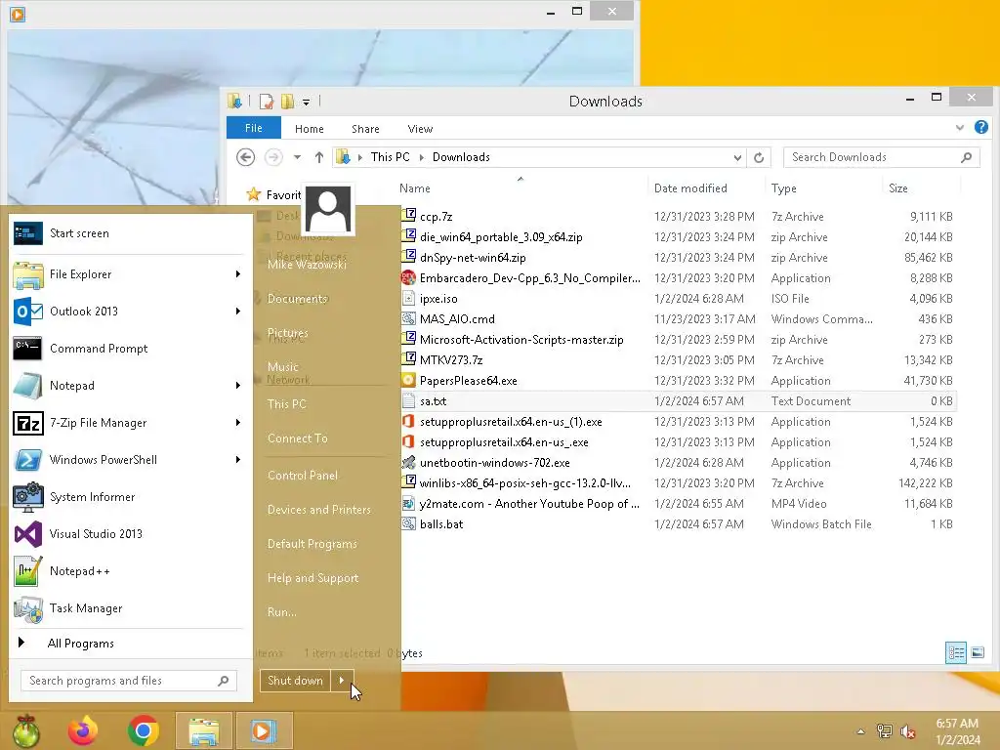
Task: Open Help and Support
Action: [x=313, y=578]
